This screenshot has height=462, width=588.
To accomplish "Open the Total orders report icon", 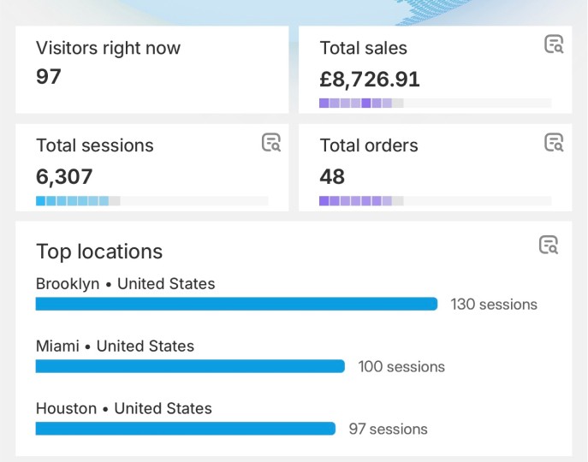I will (x=554, y=143).
